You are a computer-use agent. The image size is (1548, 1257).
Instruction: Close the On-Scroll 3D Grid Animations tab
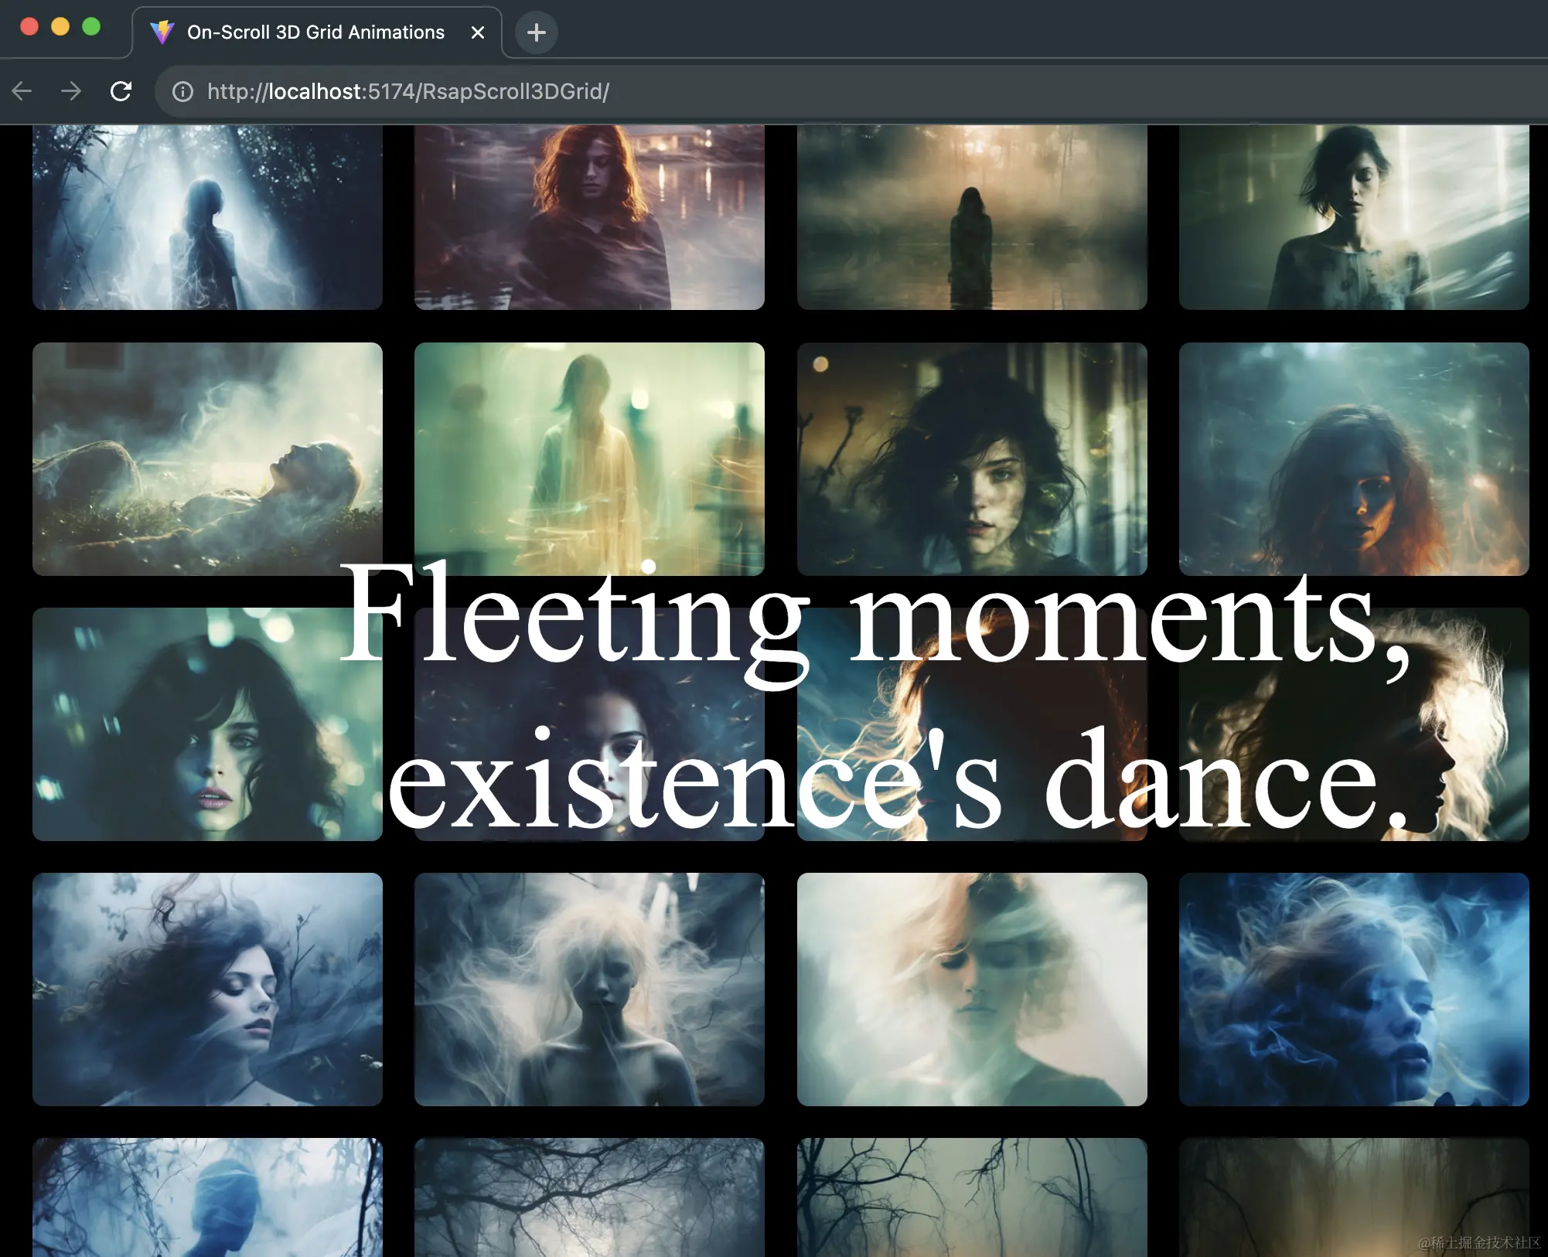478,32
